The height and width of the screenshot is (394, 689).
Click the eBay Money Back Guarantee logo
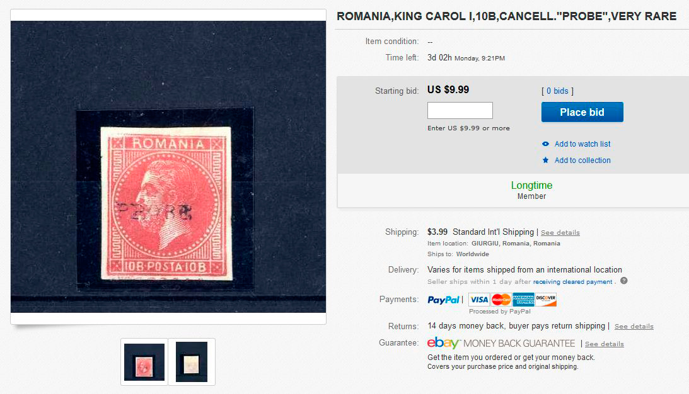click(501, 343)
